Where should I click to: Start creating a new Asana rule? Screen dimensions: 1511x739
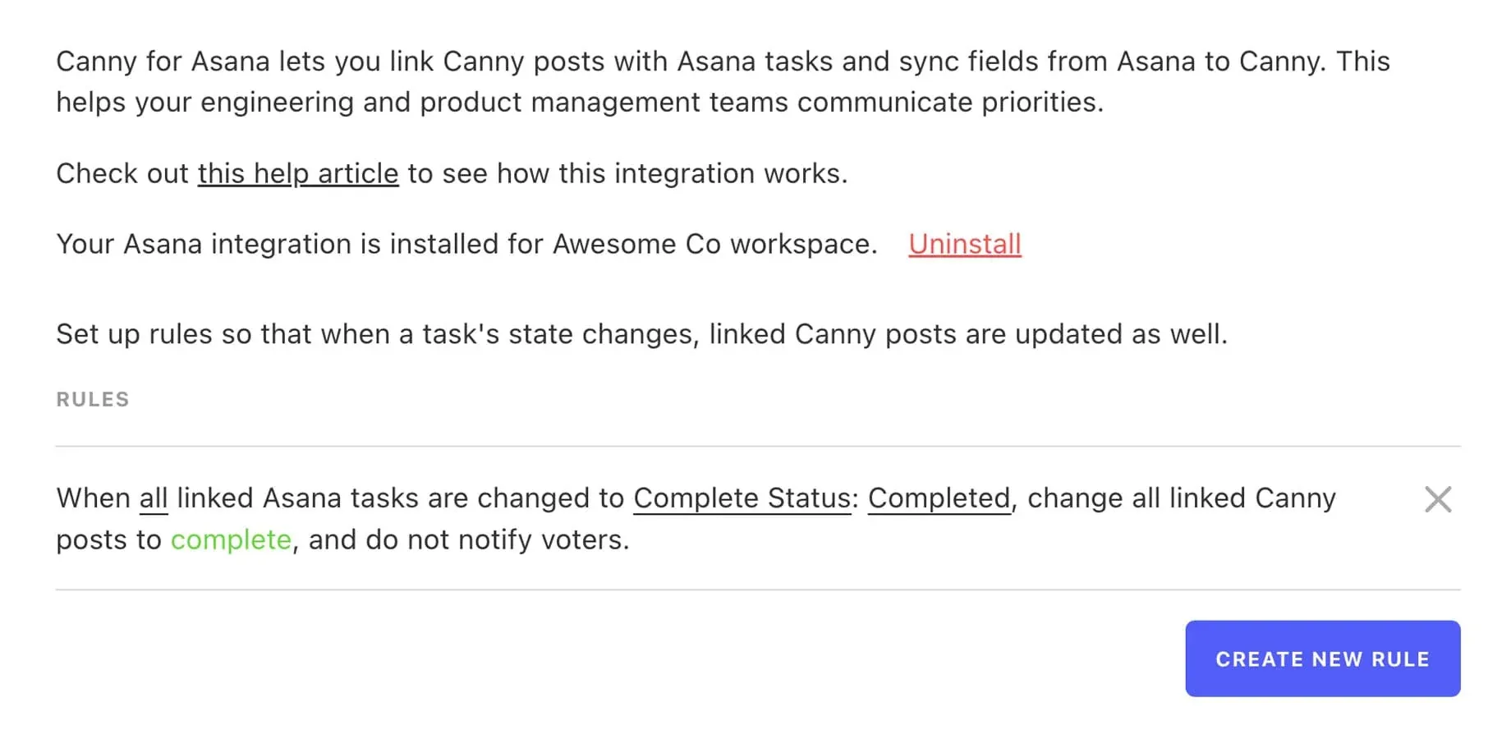tap(1322, 659)
